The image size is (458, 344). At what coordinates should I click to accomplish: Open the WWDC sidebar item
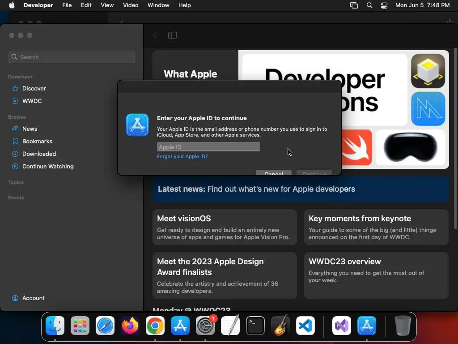[32, 101]
